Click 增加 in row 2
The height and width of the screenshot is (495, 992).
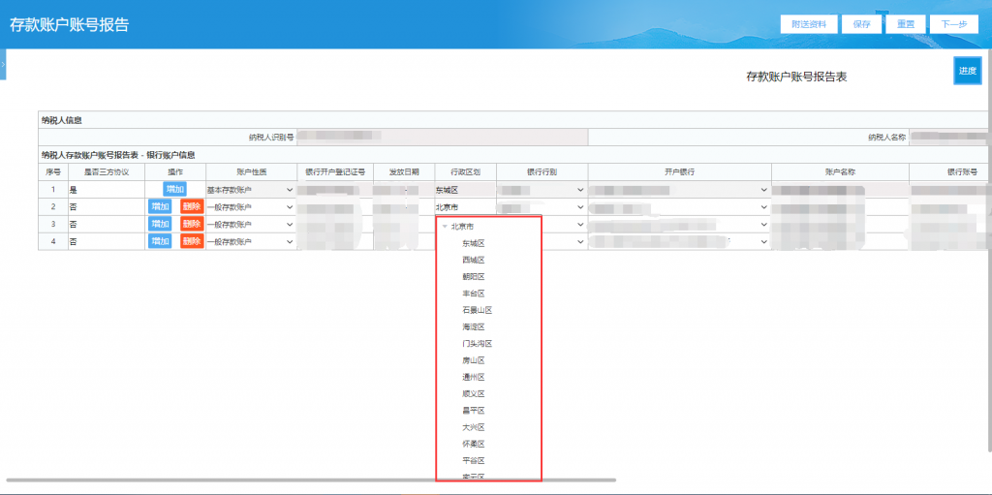tap(160, 206)
